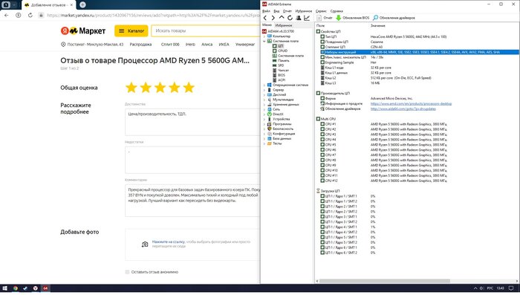The image size is (520, 295).
Task: Click the camera icon in the photo upload area
Action: coord(145,244)
